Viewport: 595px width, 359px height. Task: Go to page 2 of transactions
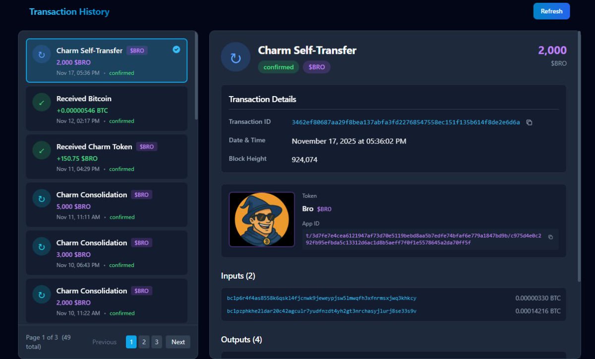pos(144,342)
